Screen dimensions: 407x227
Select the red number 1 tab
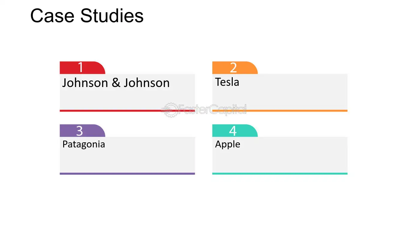point(82,68)
